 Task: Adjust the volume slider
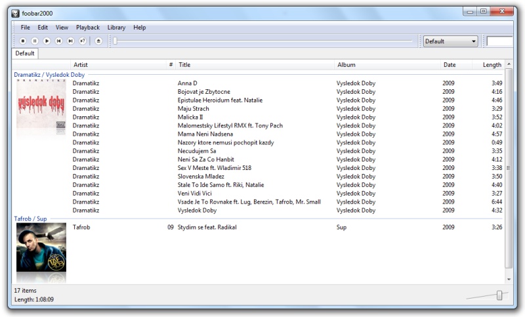pyautogui.click(x=499, y=295)
